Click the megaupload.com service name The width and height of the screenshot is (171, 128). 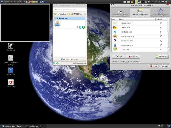click(127, 36)
